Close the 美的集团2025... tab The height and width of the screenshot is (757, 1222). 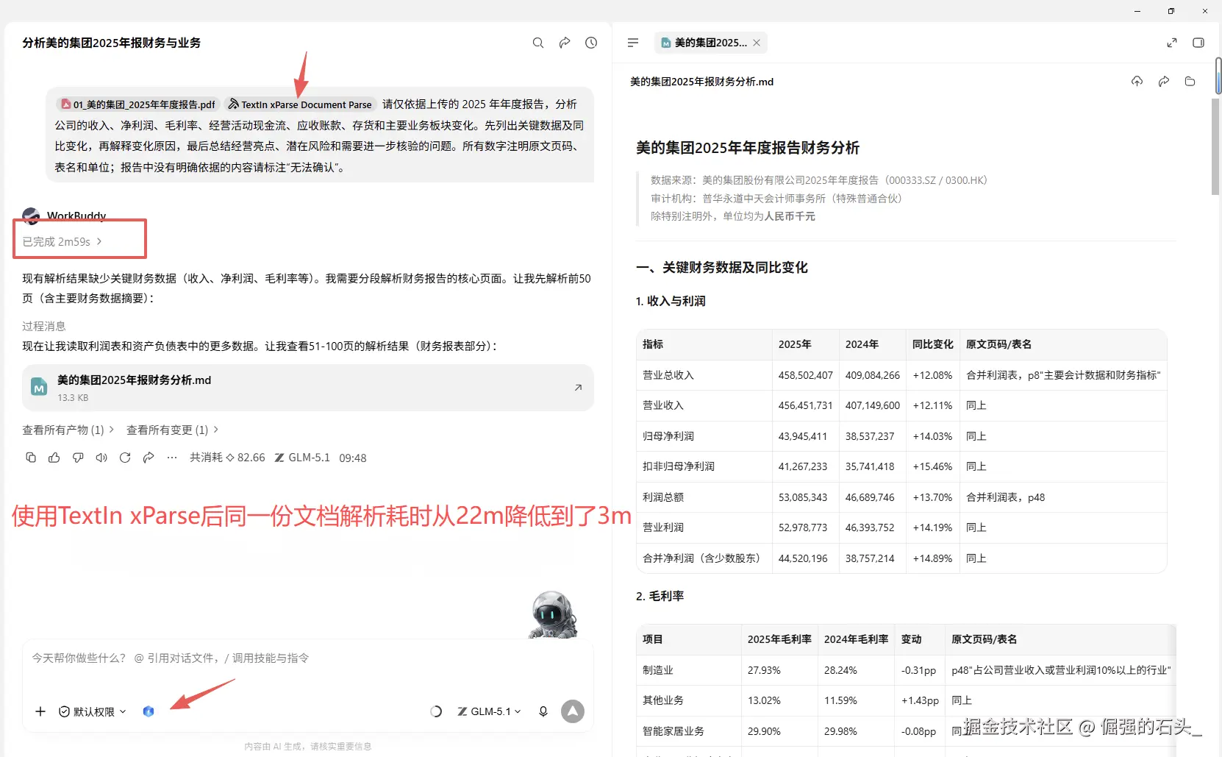[x=757, y=43]
